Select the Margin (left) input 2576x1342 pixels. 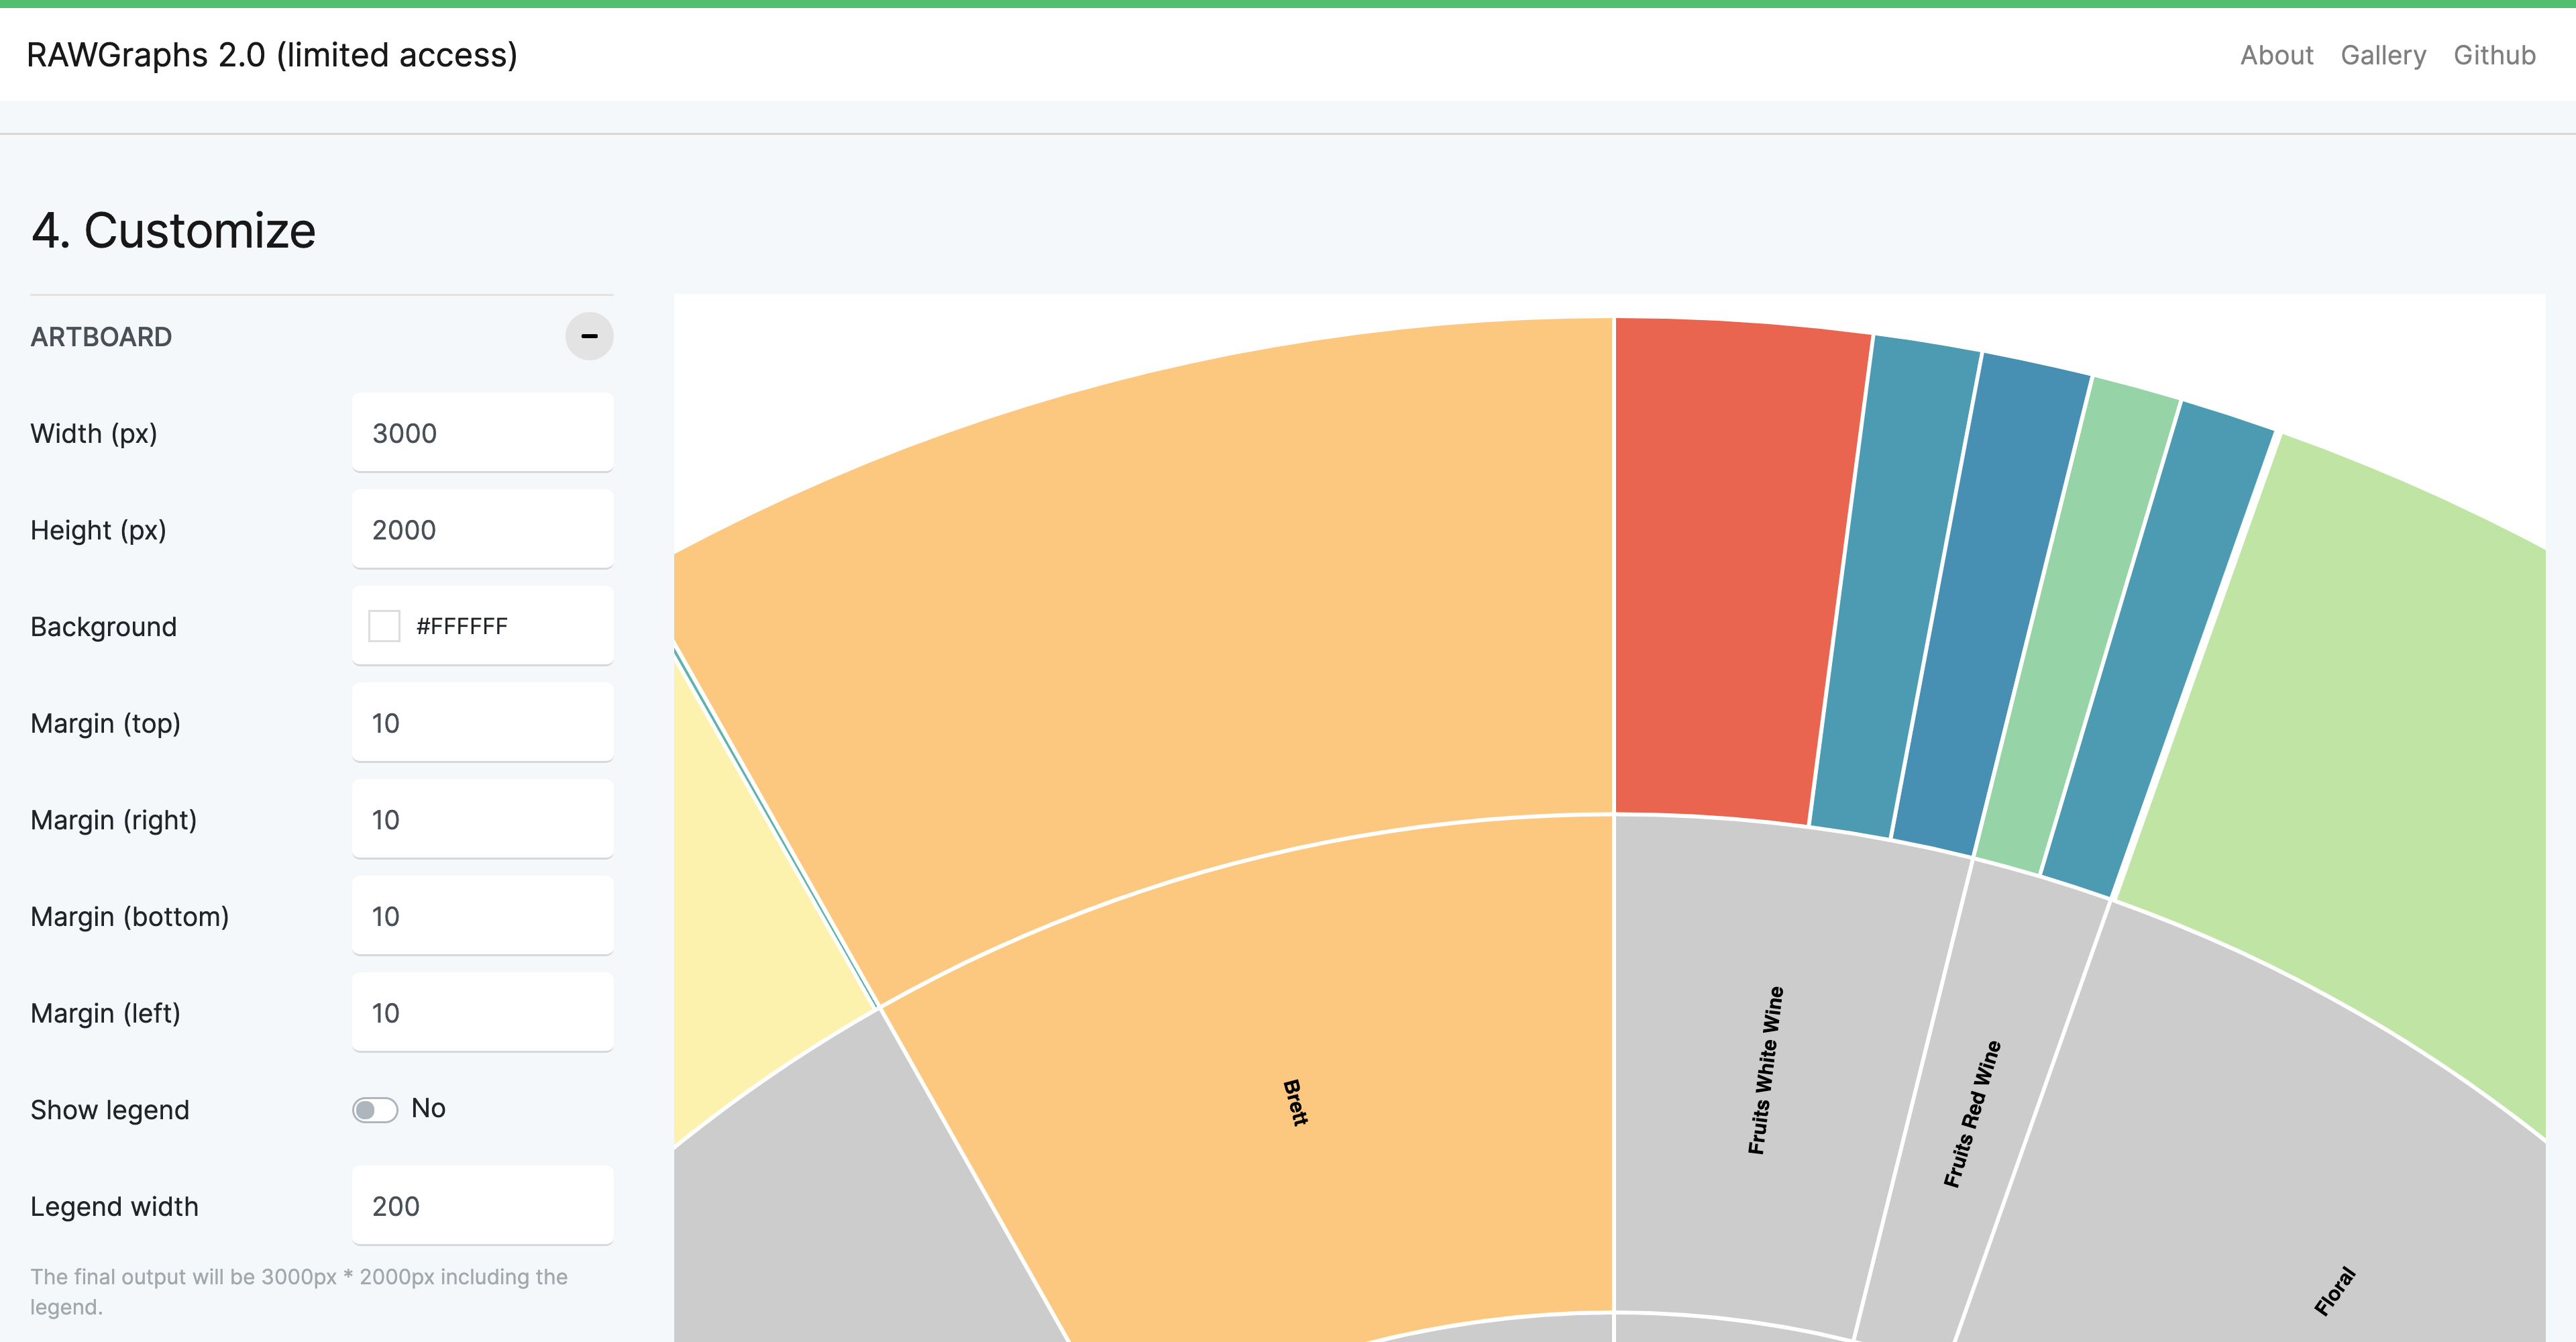(x=483, y=1013)
